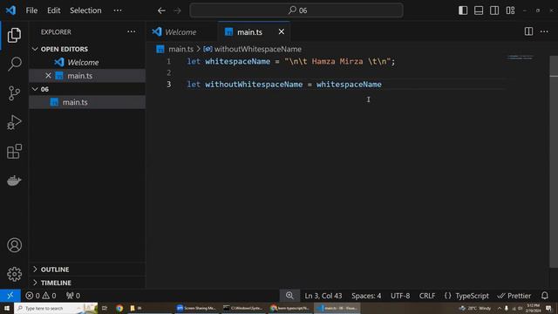The image size is (558, 314).
Task: Split the editor to the right
Action: (x=528, y=31)
